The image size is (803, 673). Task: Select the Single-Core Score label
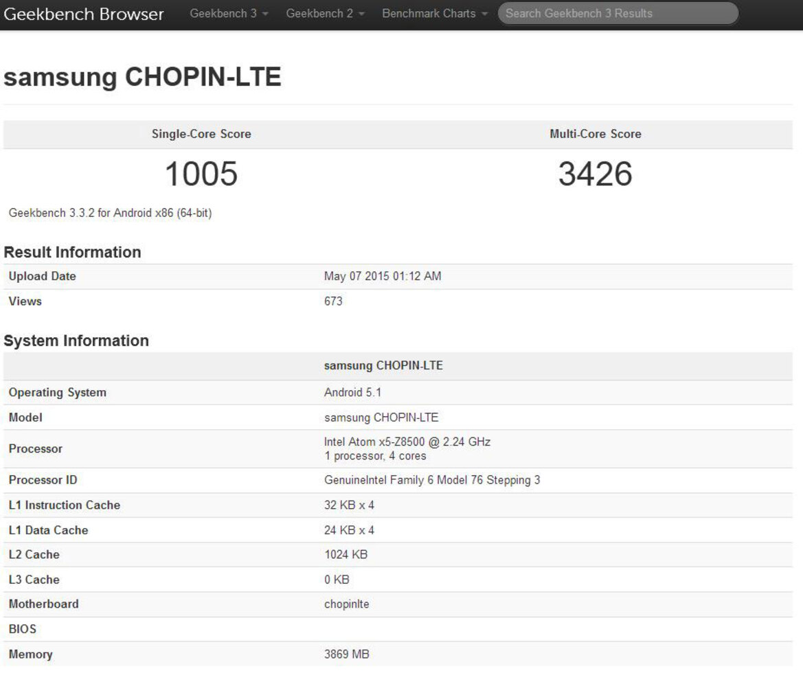(201, 134)
